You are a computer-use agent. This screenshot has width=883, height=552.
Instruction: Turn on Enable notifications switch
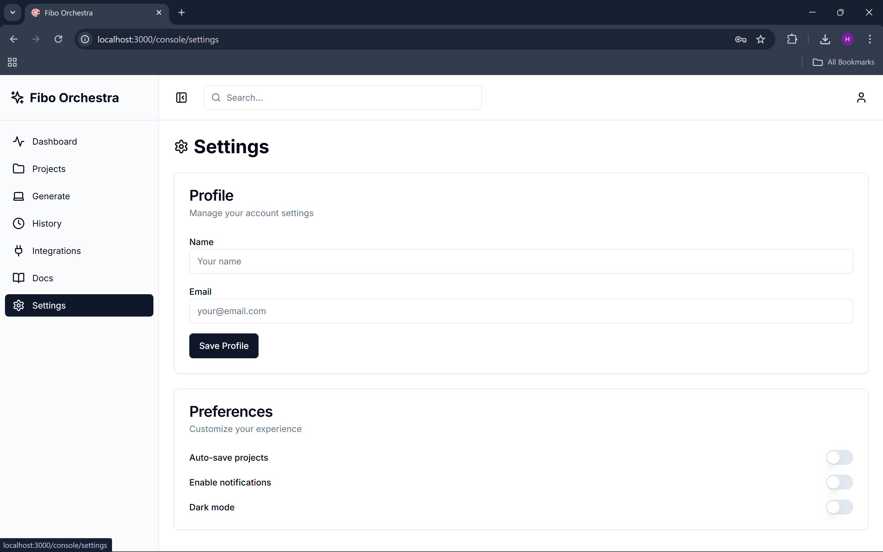pyautogui.click(x=839, y=482)
